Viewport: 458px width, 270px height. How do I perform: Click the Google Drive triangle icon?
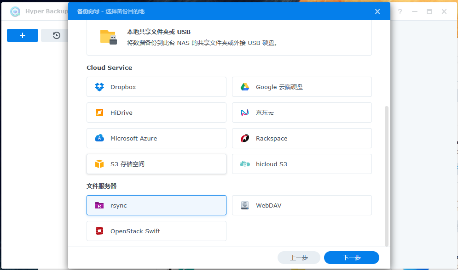tap(245, 87)
